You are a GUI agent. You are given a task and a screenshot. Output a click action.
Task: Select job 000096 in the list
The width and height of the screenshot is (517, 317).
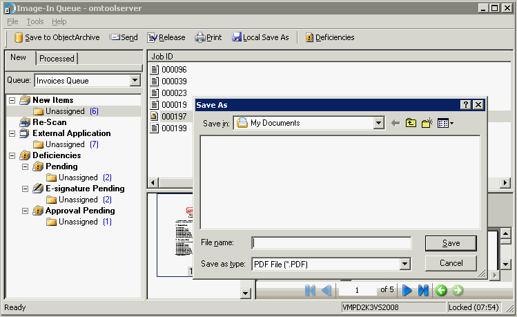(x=174, y=70)
